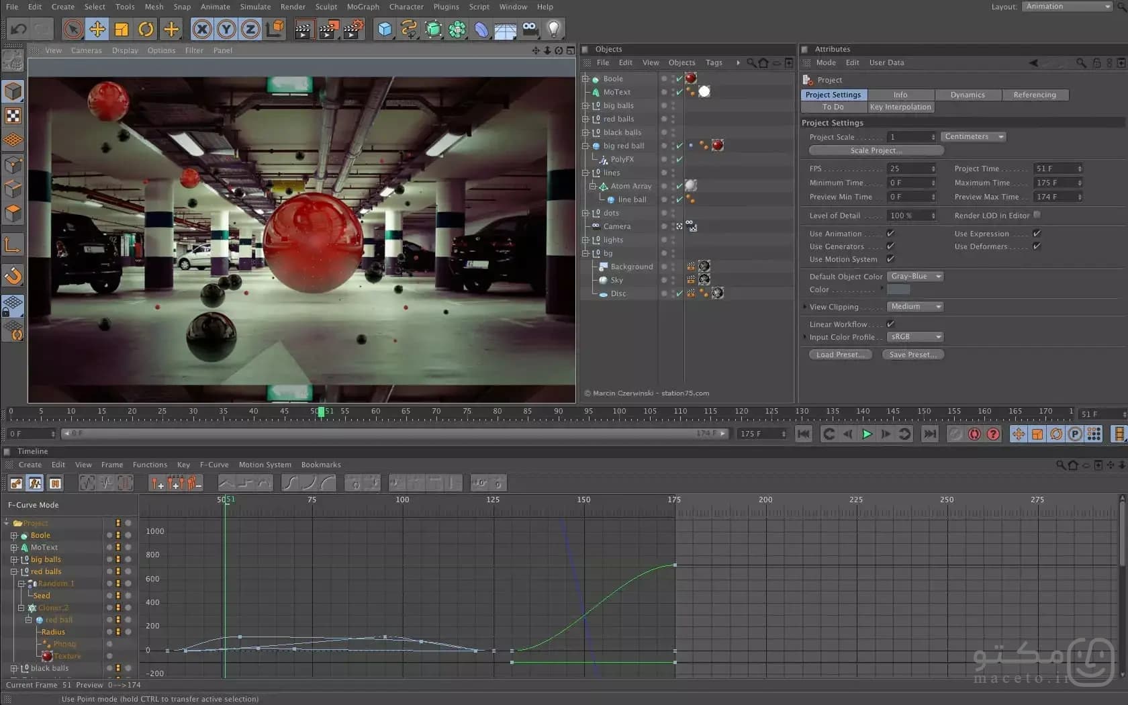Click the Load Preset button
Viewport: 1128px width, 705px height.
tap(840, 355)
